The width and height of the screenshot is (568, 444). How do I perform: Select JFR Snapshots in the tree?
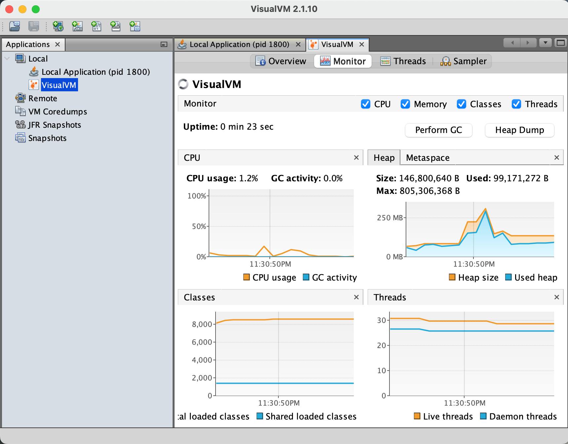tap(55, 125)
